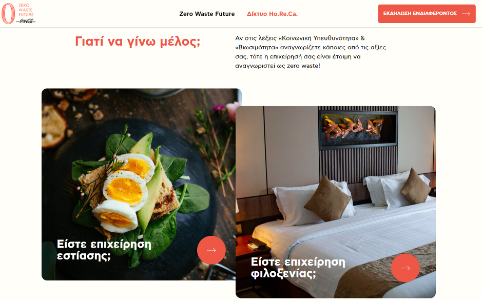Click the paragraph about Κοινωνική Υπευθυνότητα
This screenshot has width=483, height=301.
311,52
